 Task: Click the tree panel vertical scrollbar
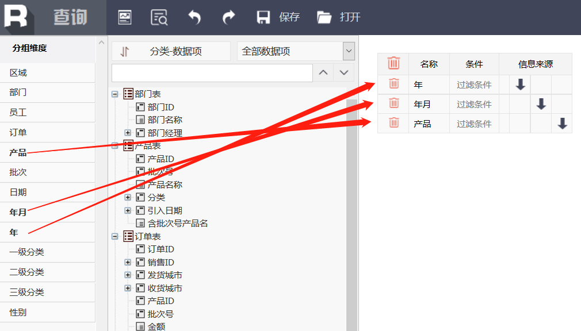tap(351, 215)
